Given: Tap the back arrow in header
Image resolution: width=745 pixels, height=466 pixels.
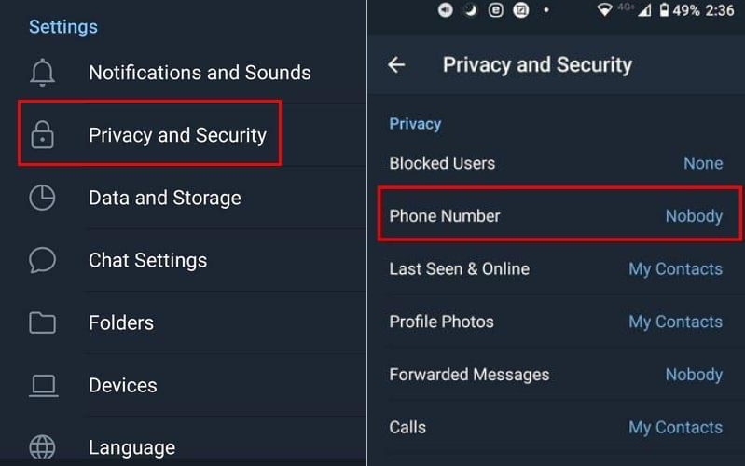Looking at the screenshot, I should pyautogui.click(x=396, y=64).
